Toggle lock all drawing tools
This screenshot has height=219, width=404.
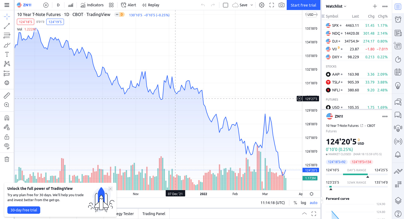7,137
